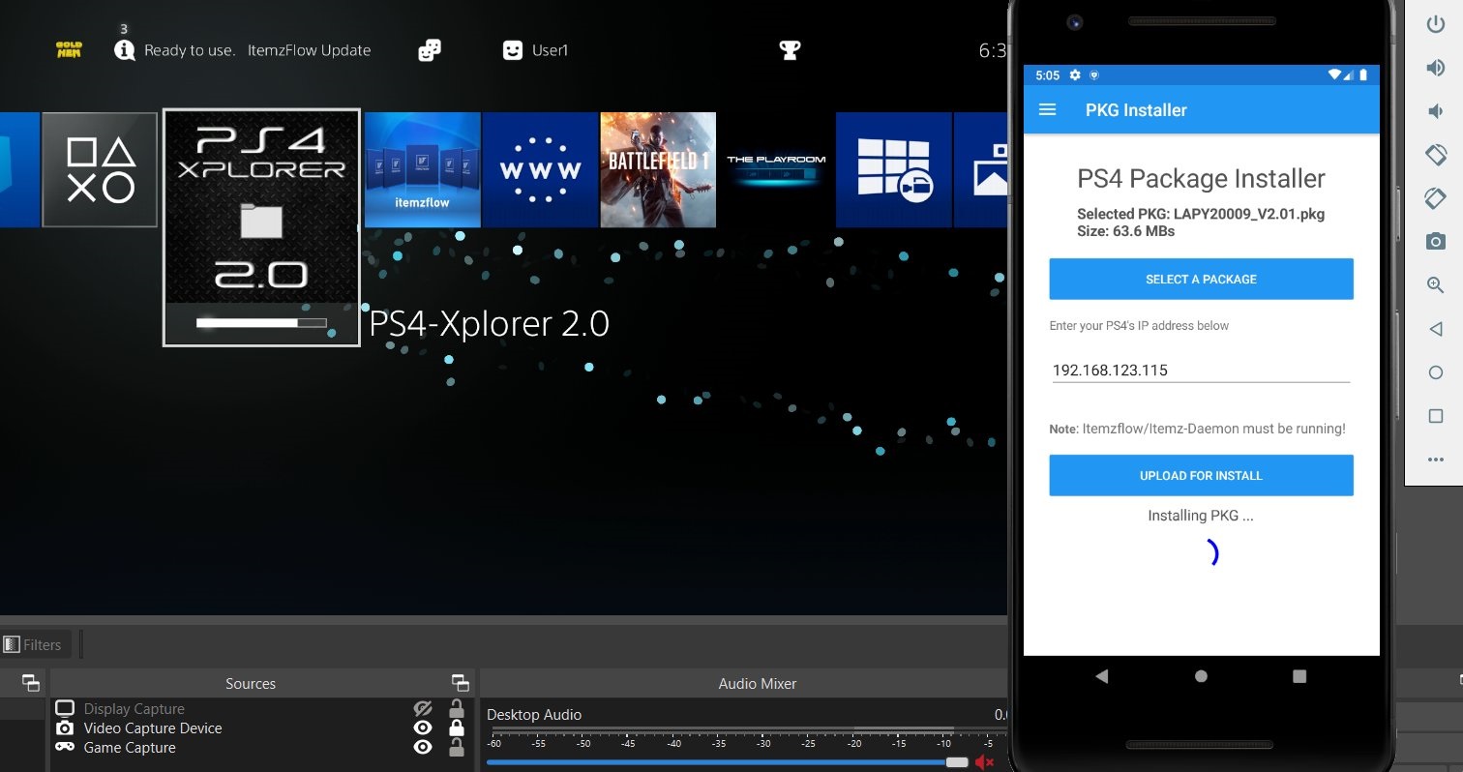Open the PS4 friends icon
Image resolution: width=1463 pixels, height=772 pixels.
coord(430,50)
